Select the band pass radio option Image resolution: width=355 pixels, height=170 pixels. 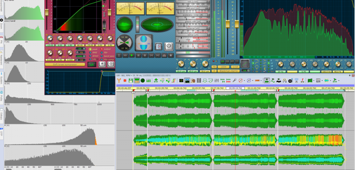point(102,56)
